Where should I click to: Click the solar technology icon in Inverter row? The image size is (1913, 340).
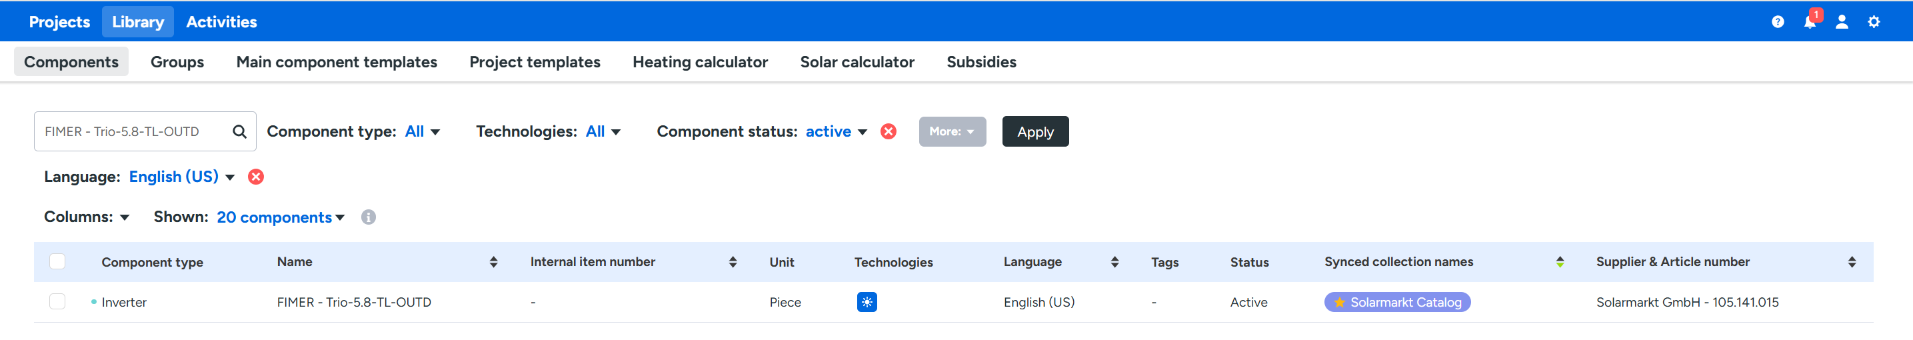click(x=867, y=302)
